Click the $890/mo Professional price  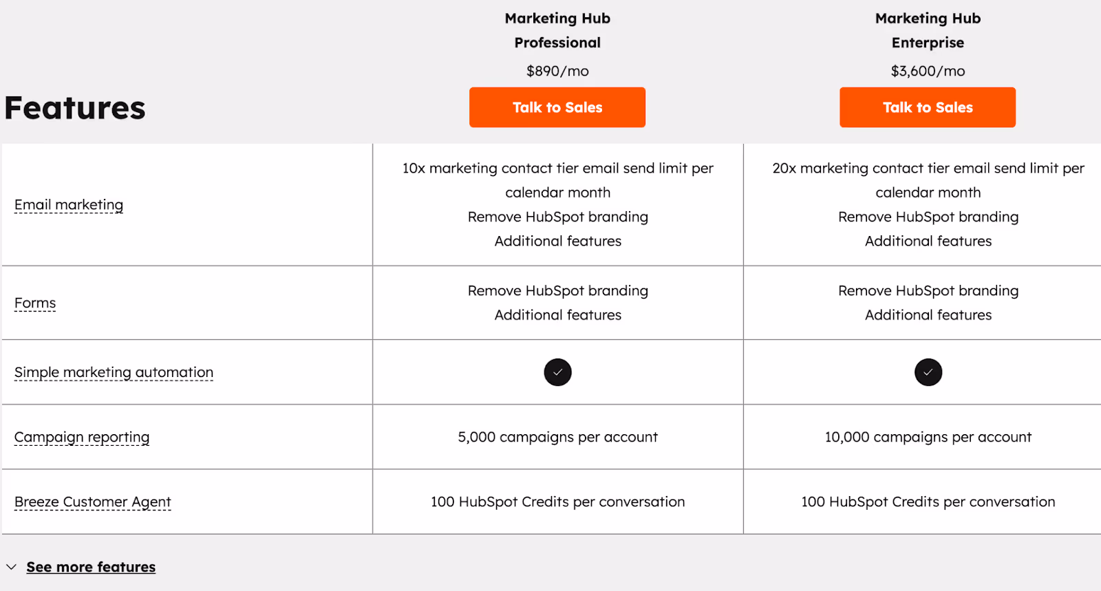[x=557, y=70]
